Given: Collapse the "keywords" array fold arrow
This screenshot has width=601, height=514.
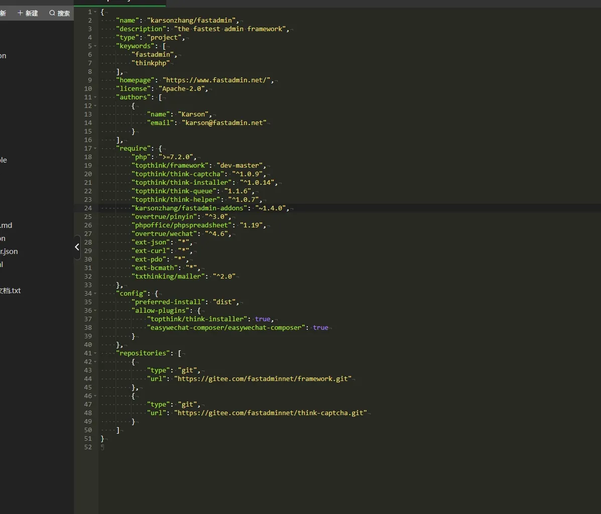Looking at the screenshot, I should coord(95,46).
